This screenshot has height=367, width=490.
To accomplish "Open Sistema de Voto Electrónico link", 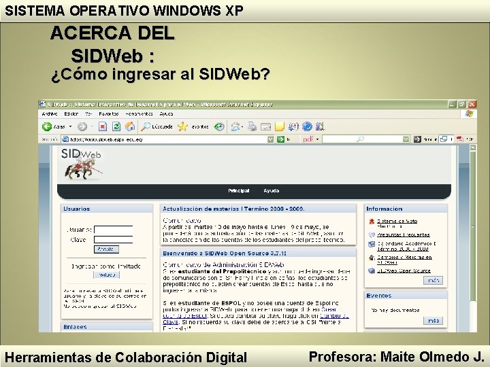I will (397, 224).
